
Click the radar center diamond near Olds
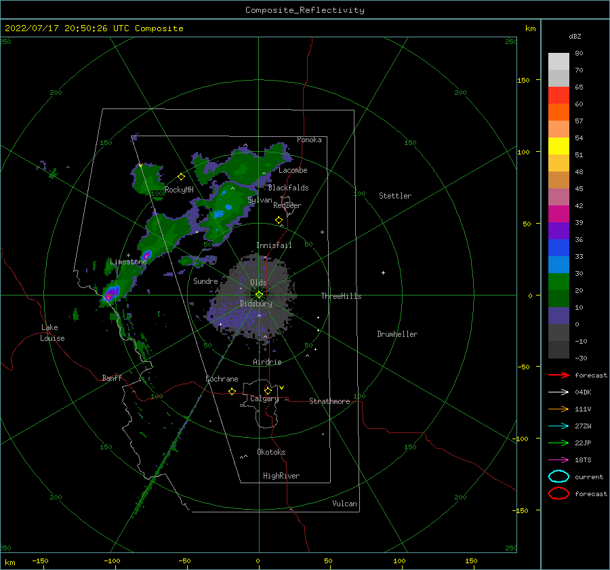tap(259, 295)
